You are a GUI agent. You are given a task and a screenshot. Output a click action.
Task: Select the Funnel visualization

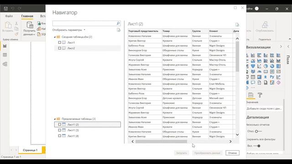pos(253,66)
